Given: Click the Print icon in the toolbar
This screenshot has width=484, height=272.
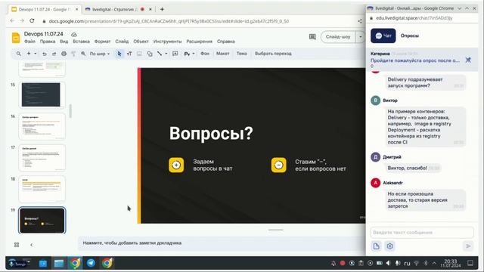Looking at the screenshot, I should point(64,54).
